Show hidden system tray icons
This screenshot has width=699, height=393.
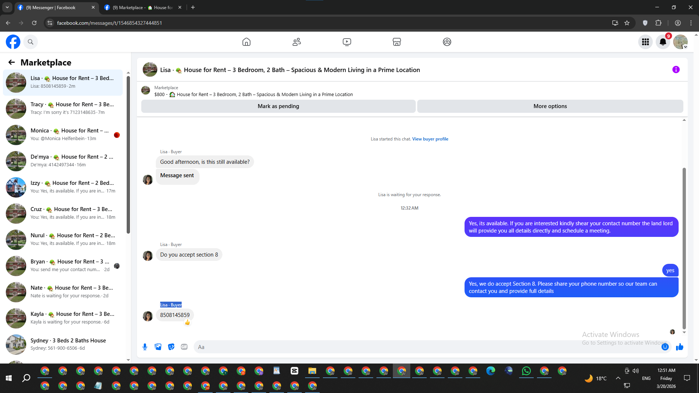click(618, 378)
